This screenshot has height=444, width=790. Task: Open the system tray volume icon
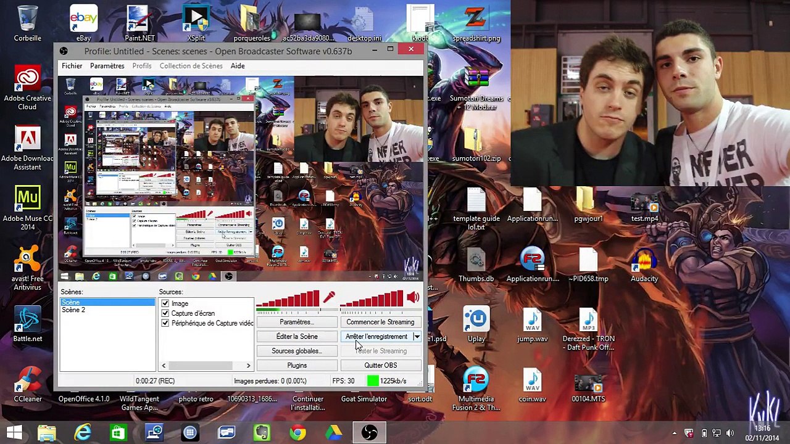click(730, 434)
